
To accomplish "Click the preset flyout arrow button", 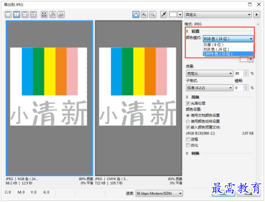I will pyautogui.click(x=257, y=14).
